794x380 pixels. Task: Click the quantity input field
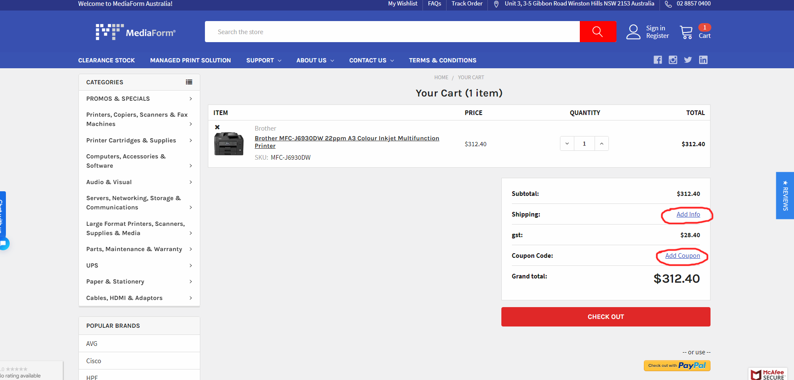[584, 144]
